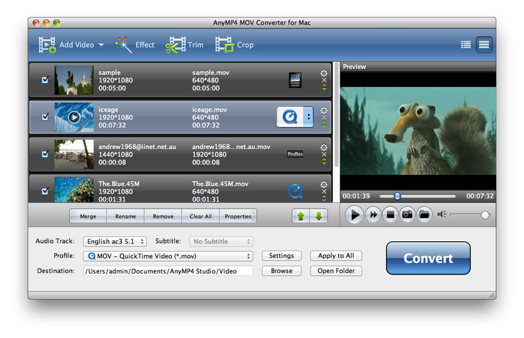
Task: Move item up with green arrow
Action: (300, 216)
